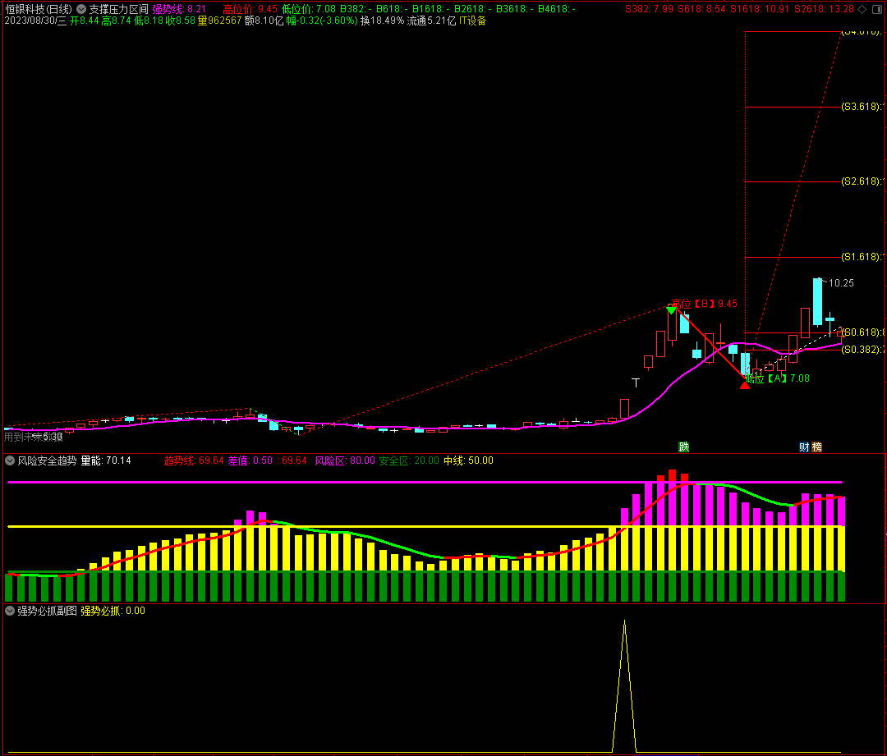Click the 中线: 50.00 readout

point(468,460)
